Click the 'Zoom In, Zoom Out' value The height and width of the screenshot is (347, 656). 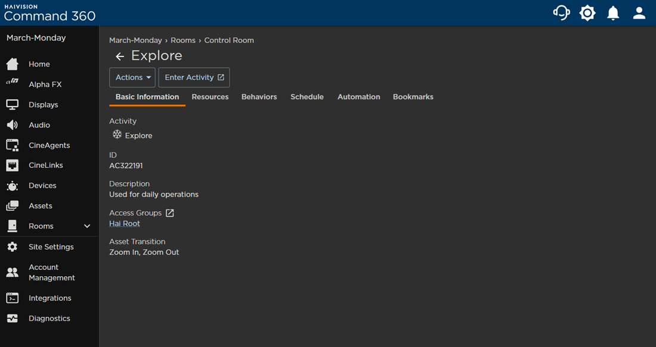click(144, 252)
